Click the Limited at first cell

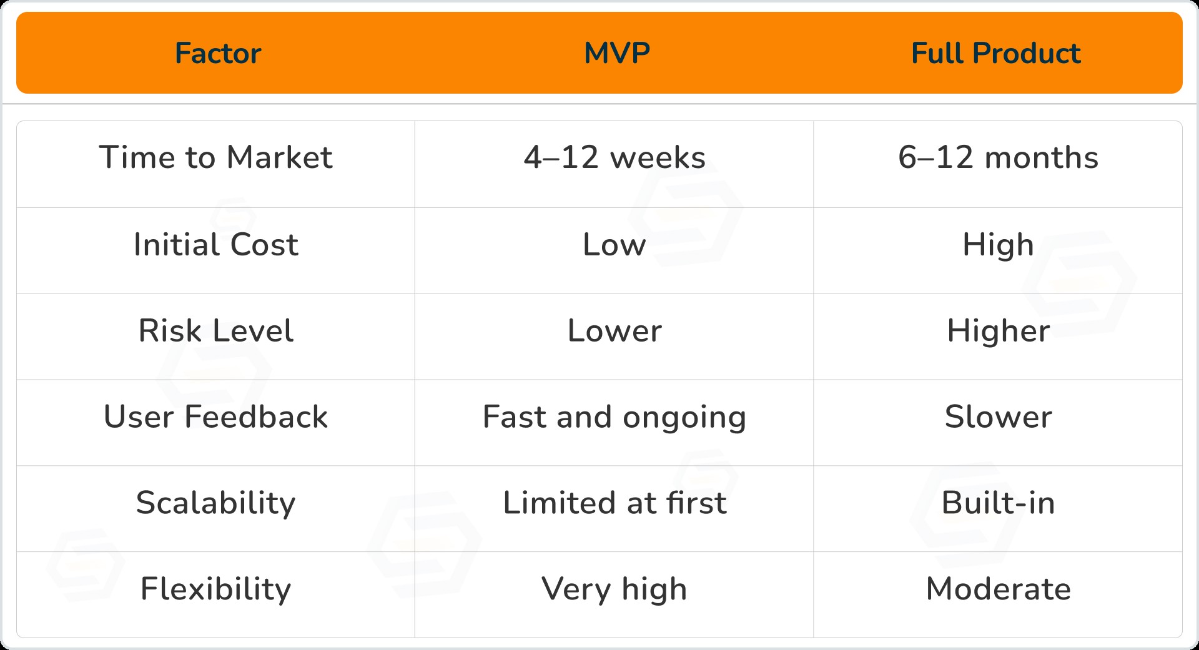coord(614,503)
